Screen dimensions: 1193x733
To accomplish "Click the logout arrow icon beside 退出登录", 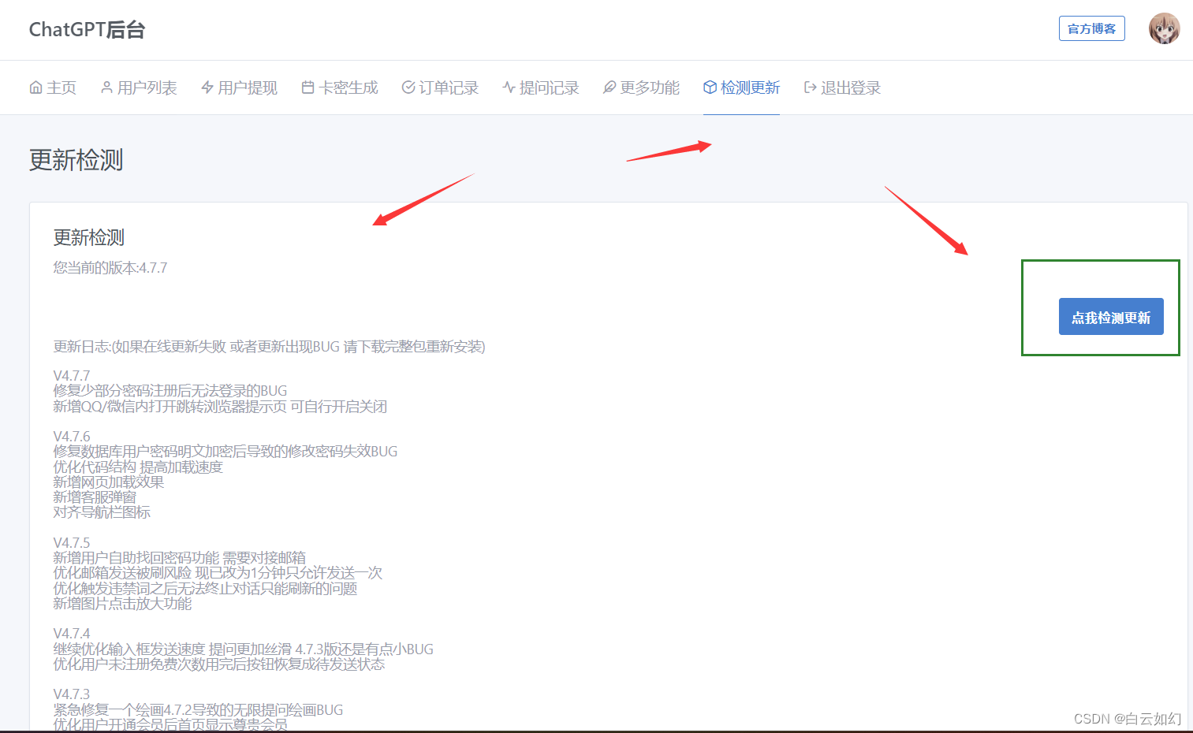I will pyautogui.click(x=810, y=87).
